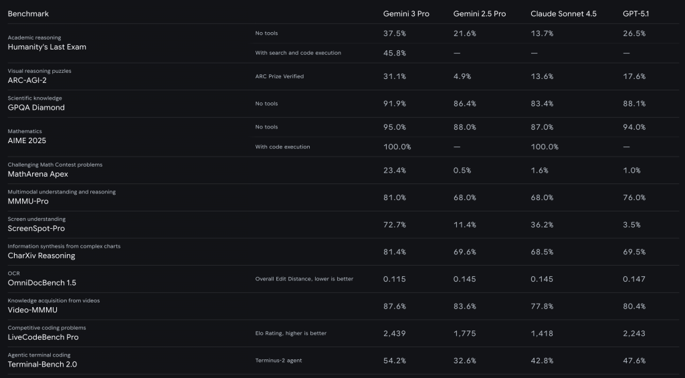Select the Humanity's Last Exam benchmark name
The height and width of the screenshot is (378, 685).
[47, 48]
